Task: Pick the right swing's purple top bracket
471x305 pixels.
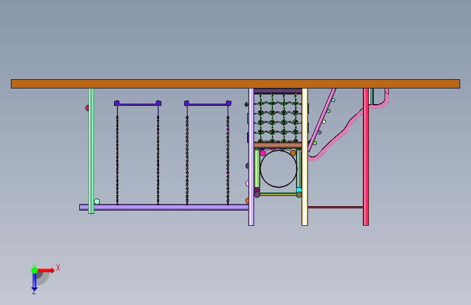Action: click(x=208, y=103)
